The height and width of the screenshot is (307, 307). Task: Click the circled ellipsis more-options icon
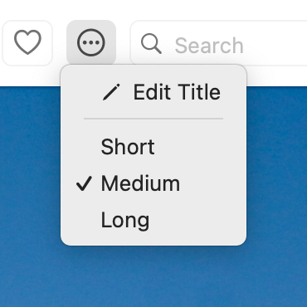[x=91, y=42]
